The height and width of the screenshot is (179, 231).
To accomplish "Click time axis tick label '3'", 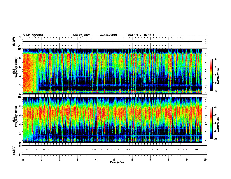I will coord(78,160).
